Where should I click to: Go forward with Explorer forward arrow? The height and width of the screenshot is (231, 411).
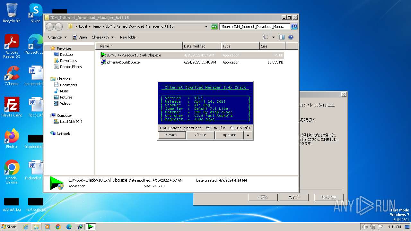point(58,27)
